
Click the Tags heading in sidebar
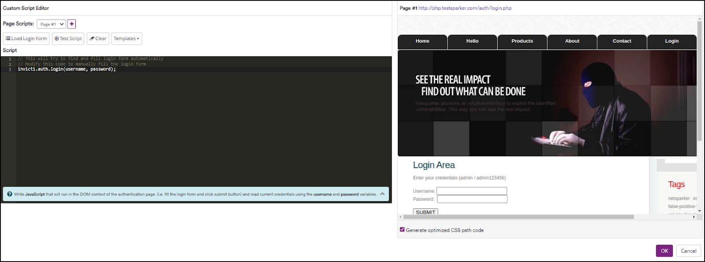tap(676, 185)
